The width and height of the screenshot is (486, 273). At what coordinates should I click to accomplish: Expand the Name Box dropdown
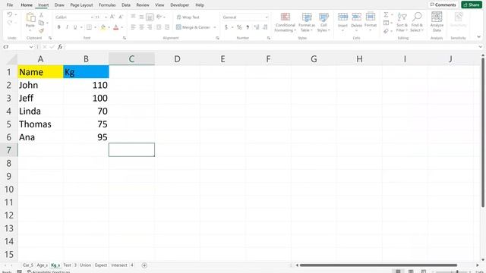[31, 47]
